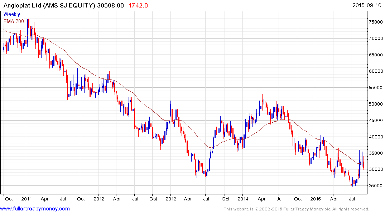The image size is (385, 214).
Task: Click the 55000 price axis label
Action: (376, 87)
